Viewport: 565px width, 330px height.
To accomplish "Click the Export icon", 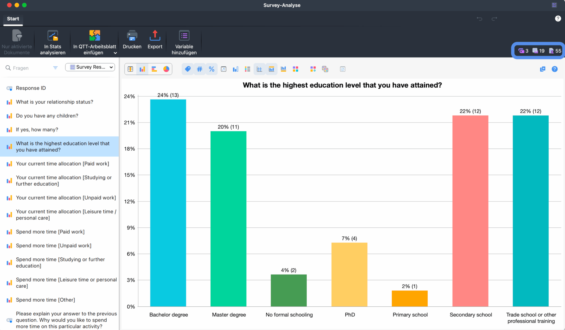I will click(155, 36).
